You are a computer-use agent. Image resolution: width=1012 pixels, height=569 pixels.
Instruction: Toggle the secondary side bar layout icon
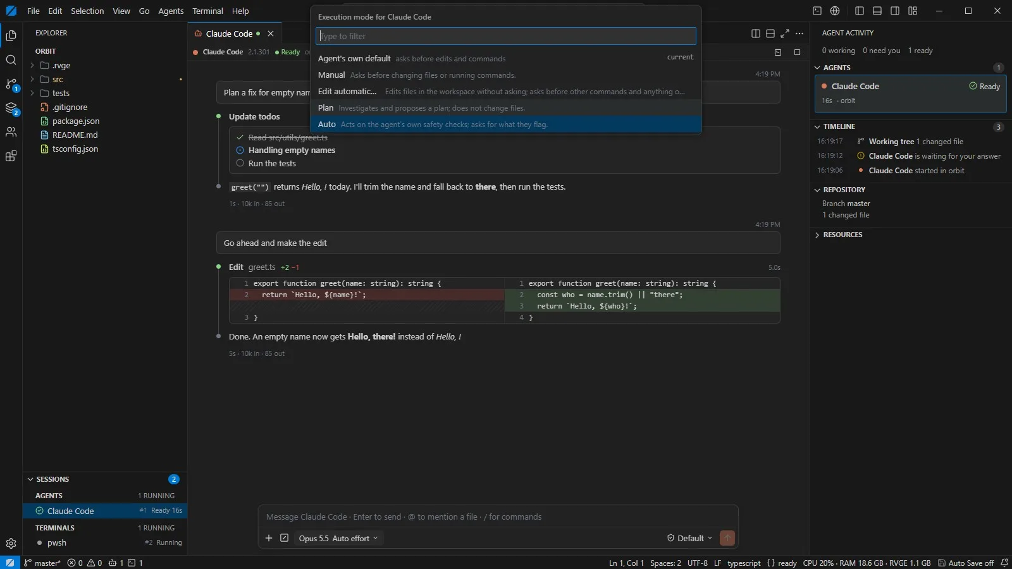895,11
